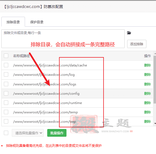
Task: Delete the .com/config exclusion entry
Action: [147, 93]
